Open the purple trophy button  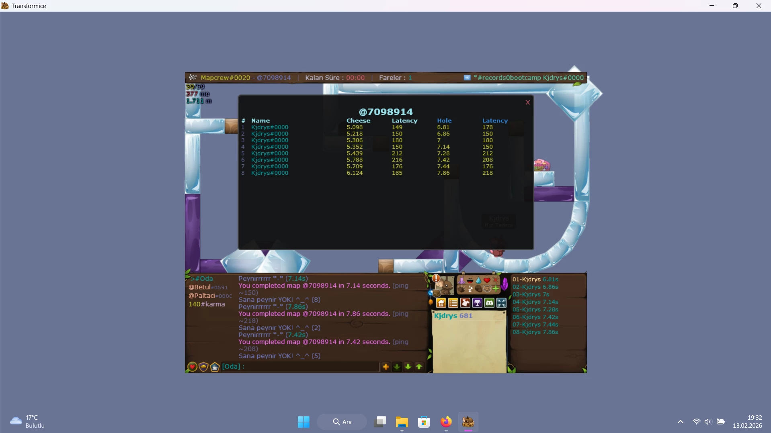pyautogui.click(x=477, y=303)
